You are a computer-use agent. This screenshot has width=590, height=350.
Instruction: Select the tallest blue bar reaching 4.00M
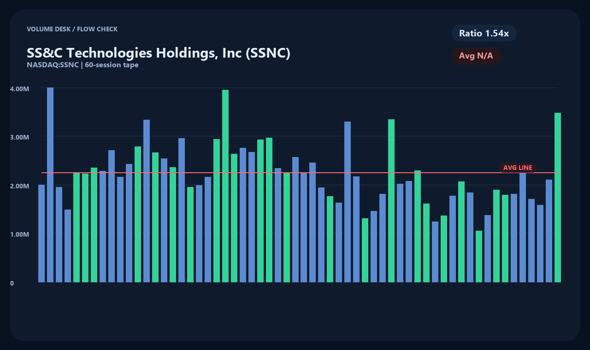(50, 185)
